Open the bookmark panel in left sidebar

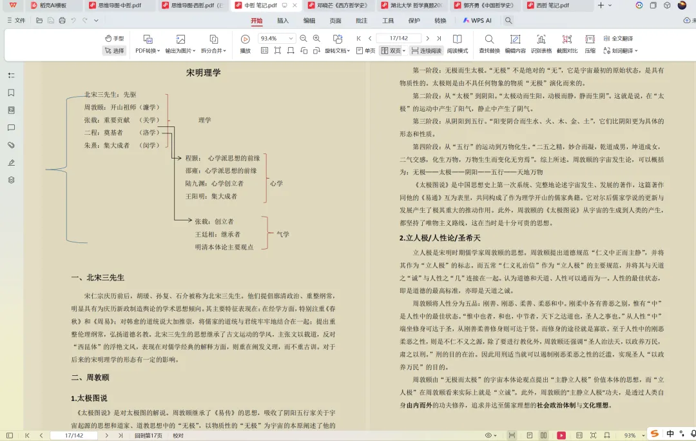pos(11,93)
